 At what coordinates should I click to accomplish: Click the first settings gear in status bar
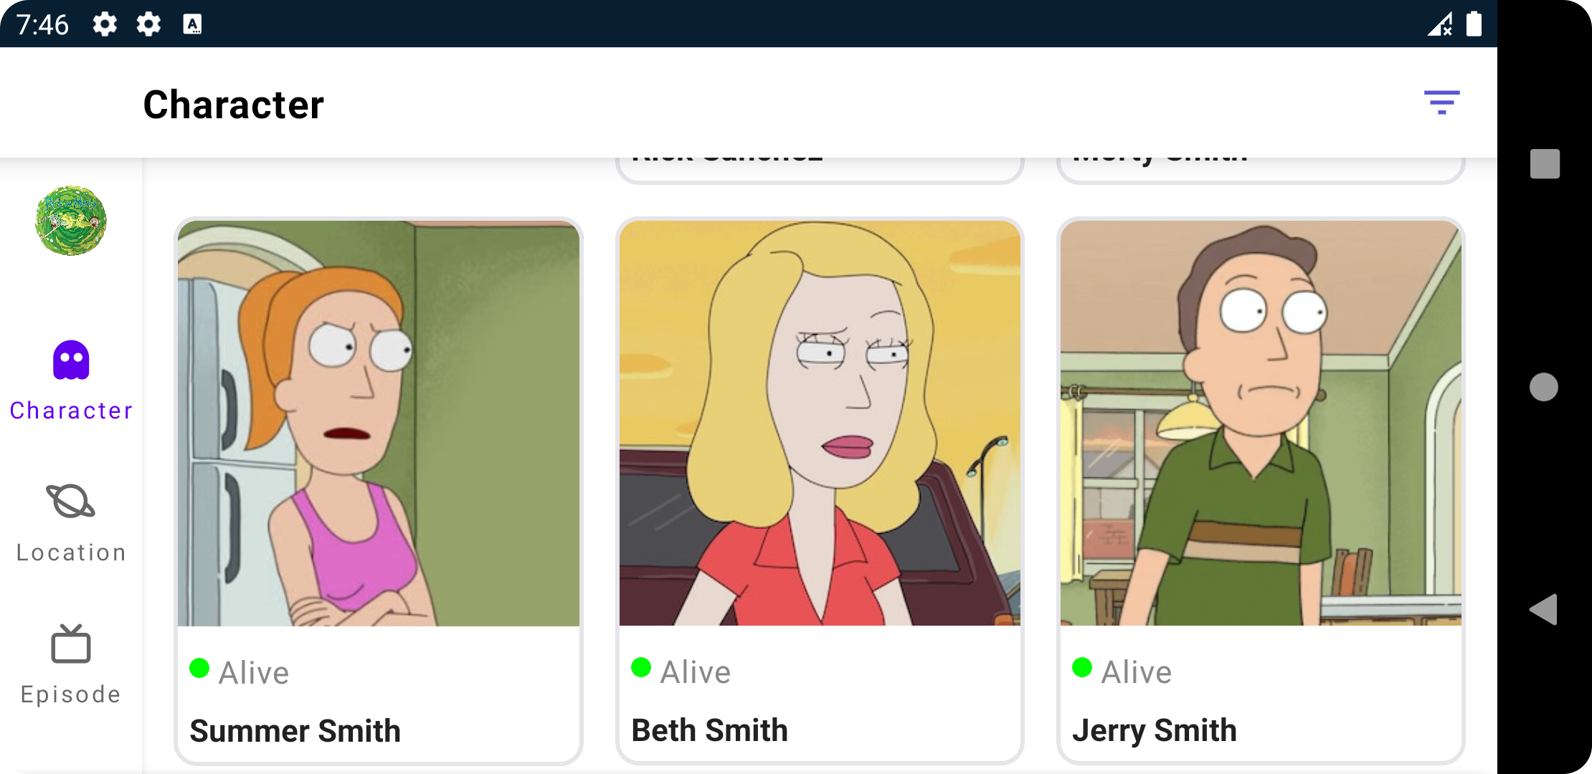pos(105,24)
